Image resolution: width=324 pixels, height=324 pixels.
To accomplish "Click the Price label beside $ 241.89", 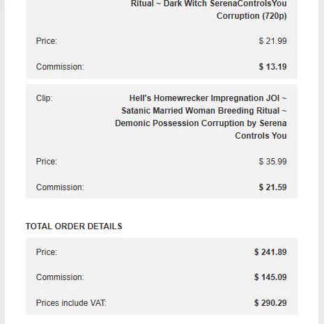I will 47,252.
